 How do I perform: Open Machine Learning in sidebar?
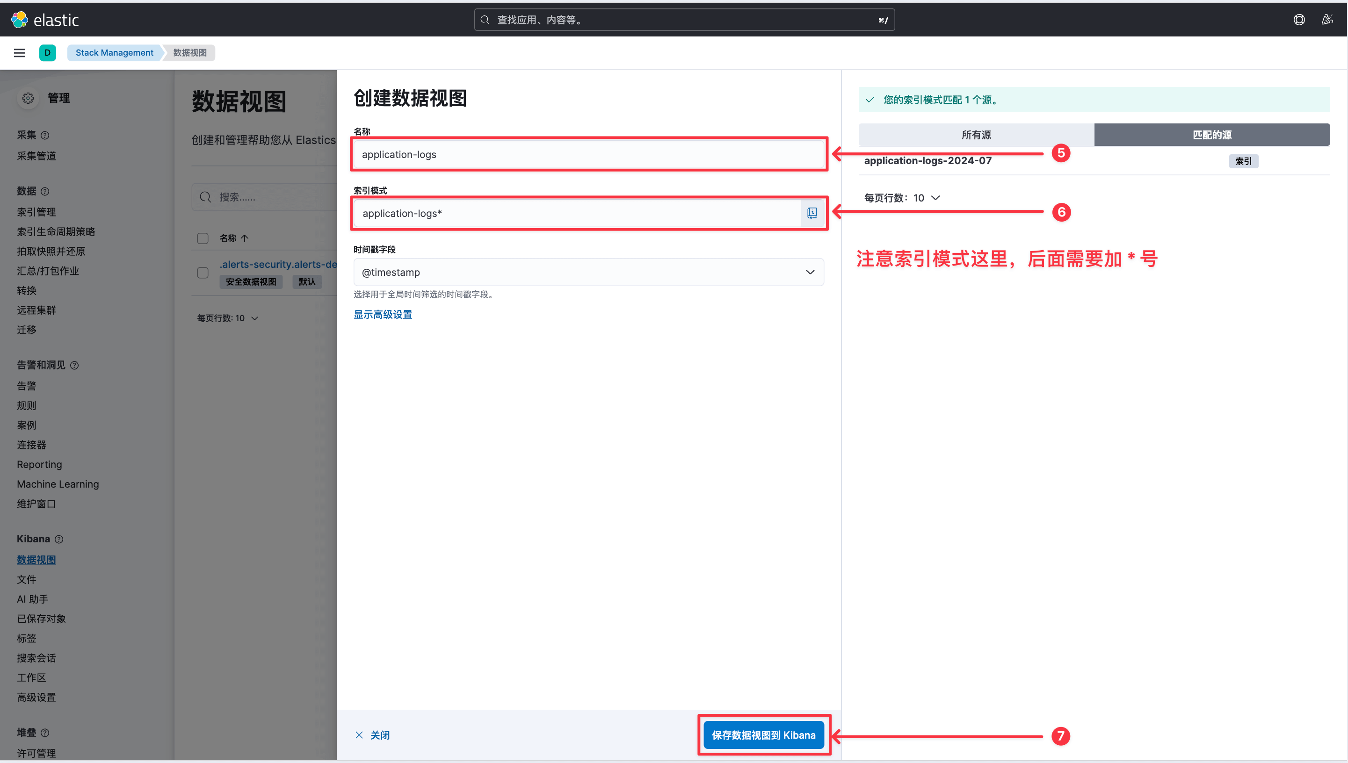[58, 484]
